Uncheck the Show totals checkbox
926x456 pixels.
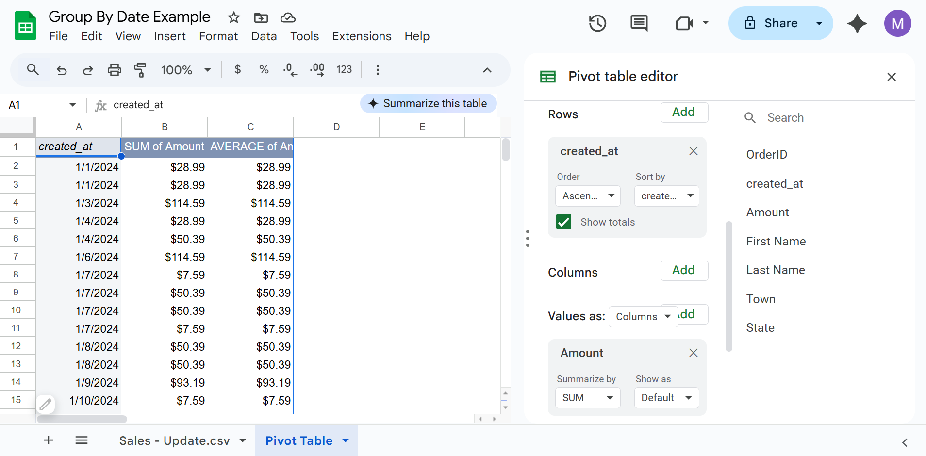pyautogui.click(x=563, y=222)
